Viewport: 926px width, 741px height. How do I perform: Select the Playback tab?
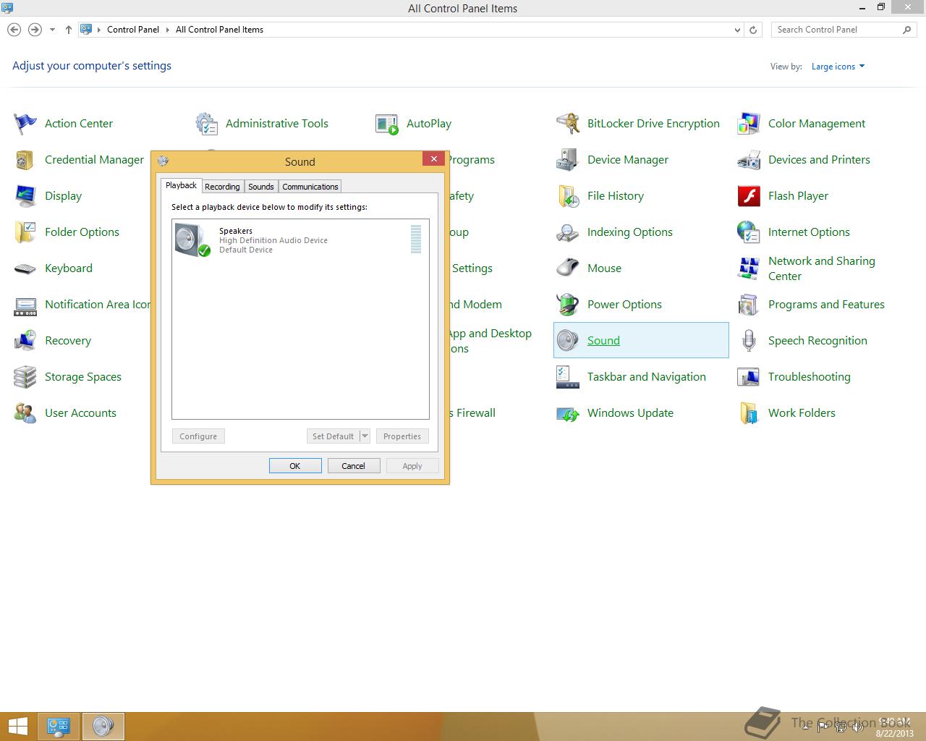(181, 185)
